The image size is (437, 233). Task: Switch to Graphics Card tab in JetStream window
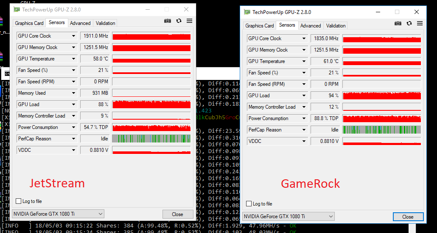[x=29, y=23]
